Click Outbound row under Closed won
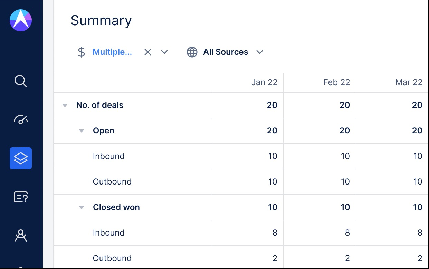The width and height of the screenshot is (429, 269). click(x=112, y=258)
